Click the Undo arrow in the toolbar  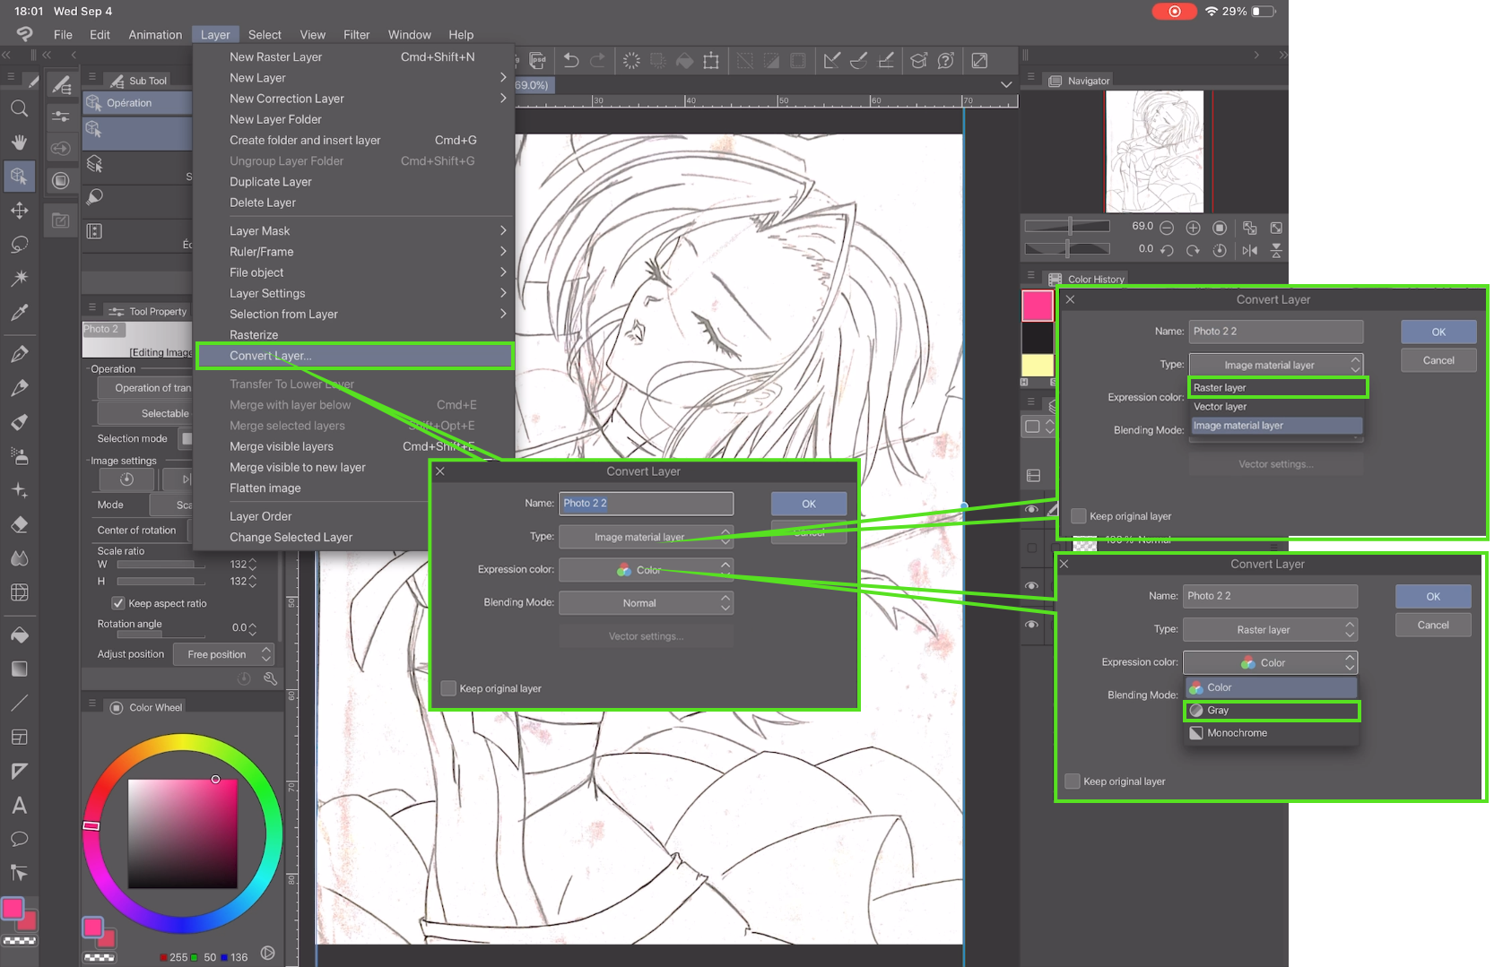pos(571,61)
